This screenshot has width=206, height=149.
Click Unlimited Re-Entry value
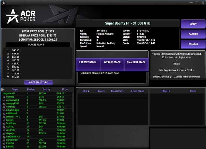(x=106, y=43)
